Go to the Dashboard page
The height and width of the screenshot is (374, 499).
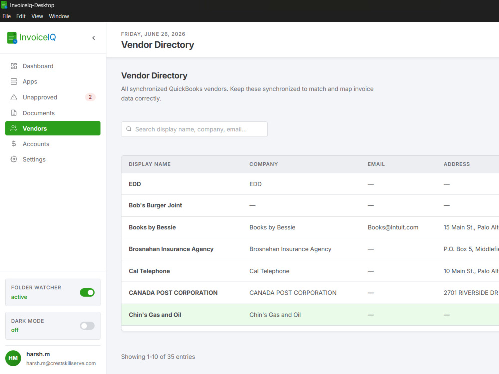(x=53, y=66)
